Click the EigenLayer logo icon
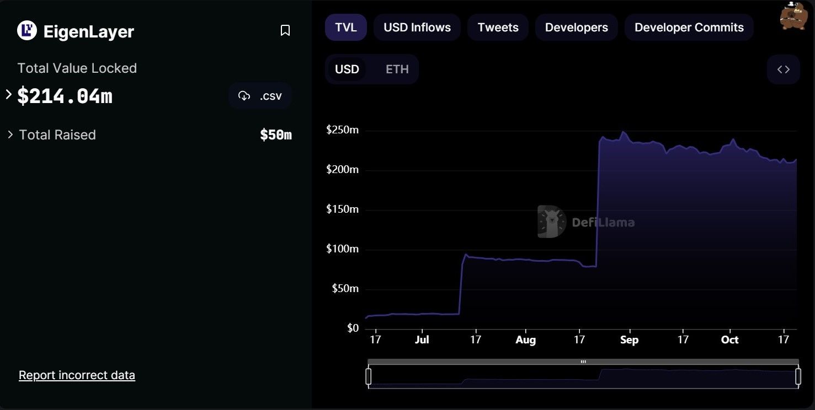 27,31
